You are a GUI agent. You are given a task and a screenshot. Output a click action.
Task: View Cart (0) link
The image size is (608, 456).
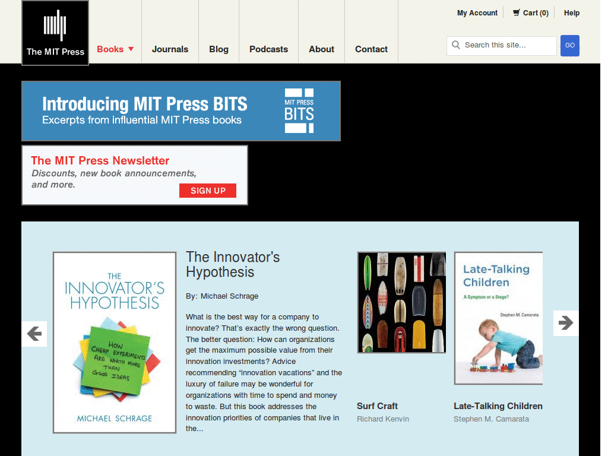click(x=536, y=13)
